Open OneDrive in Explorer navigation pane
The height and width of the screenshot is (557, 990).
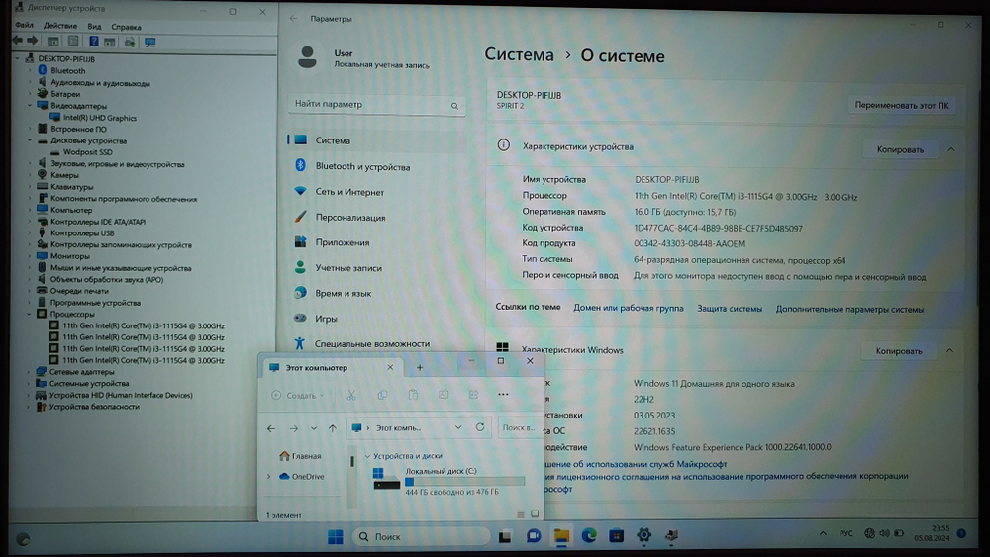click(x=302, y=476)
